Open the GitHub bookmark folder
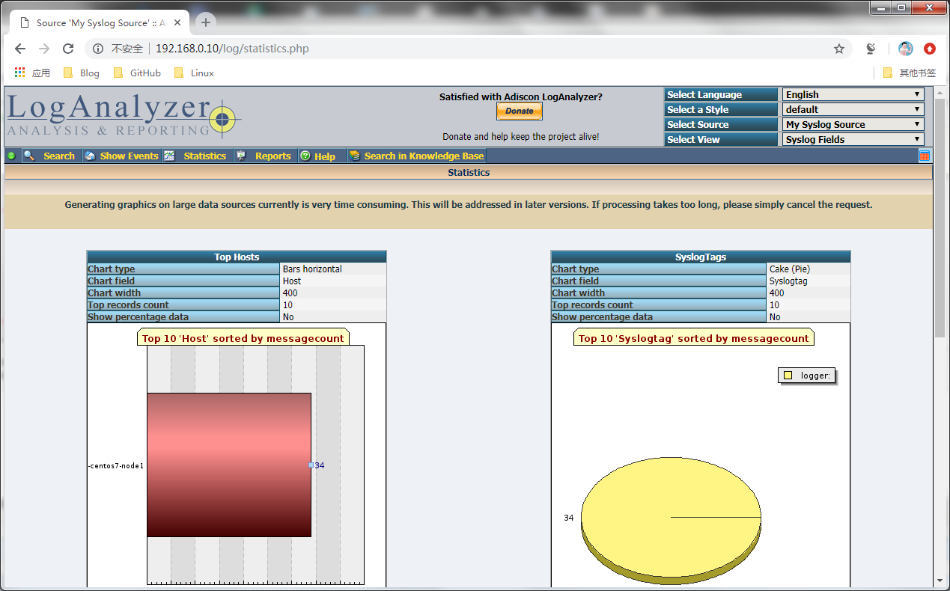Screen dimensions: 950x591 [x=137, y=73]
